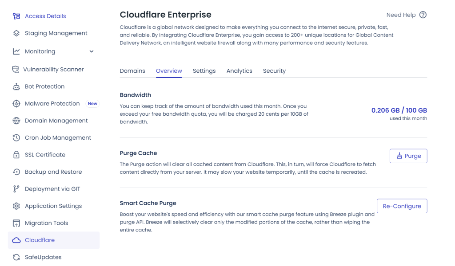Open Domain Management from the sidebar

tap(56, 121)
